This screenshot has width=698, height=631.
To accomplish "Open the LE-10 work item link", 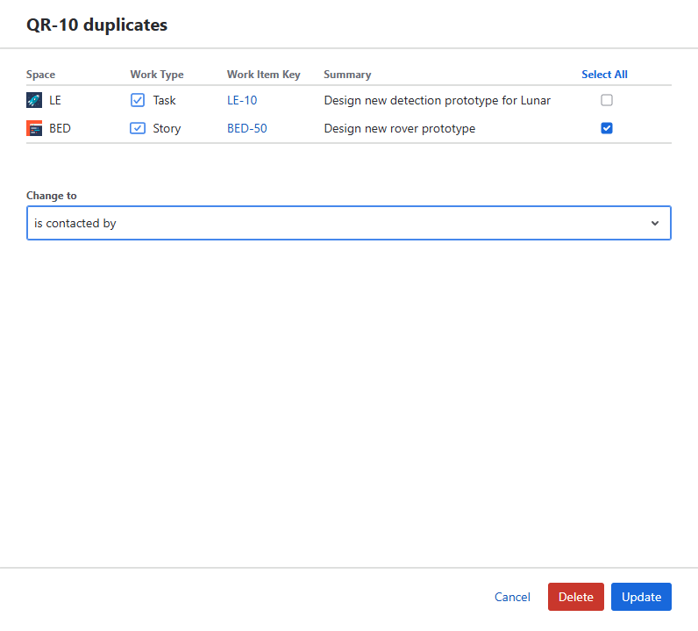I will coord(242,100).
